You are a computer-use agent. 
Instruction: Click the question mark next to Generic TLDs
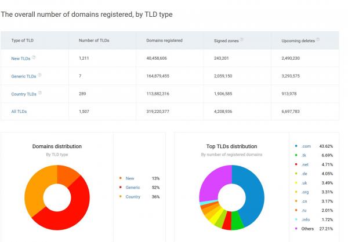pos(39,75)
